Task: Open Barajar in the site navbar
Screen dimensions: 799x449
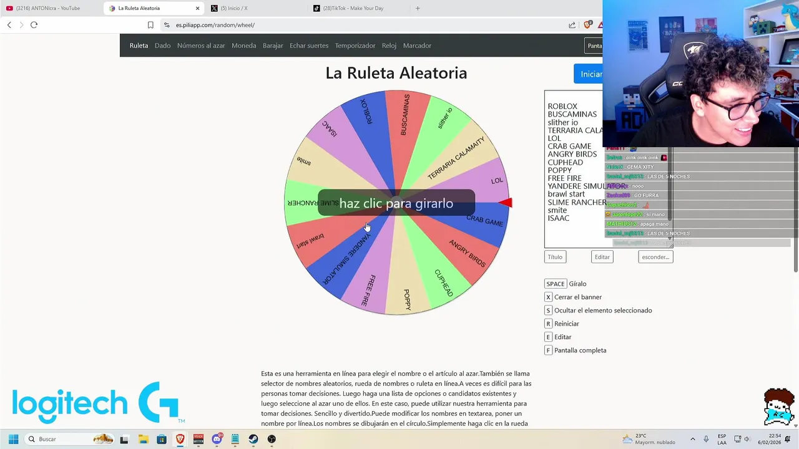Action: coord(273,46)
